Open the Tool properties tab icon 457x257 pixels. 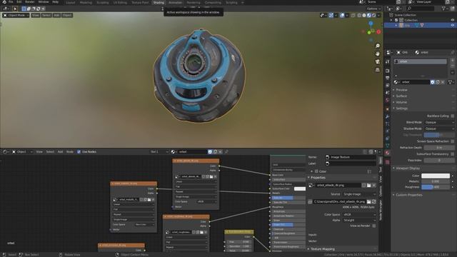coord(387,62)
